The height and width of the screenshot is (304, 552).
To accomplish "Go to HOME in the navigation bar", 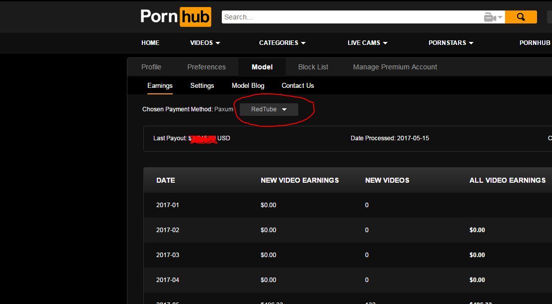I will pyautogui.click(x=150, y=43).
